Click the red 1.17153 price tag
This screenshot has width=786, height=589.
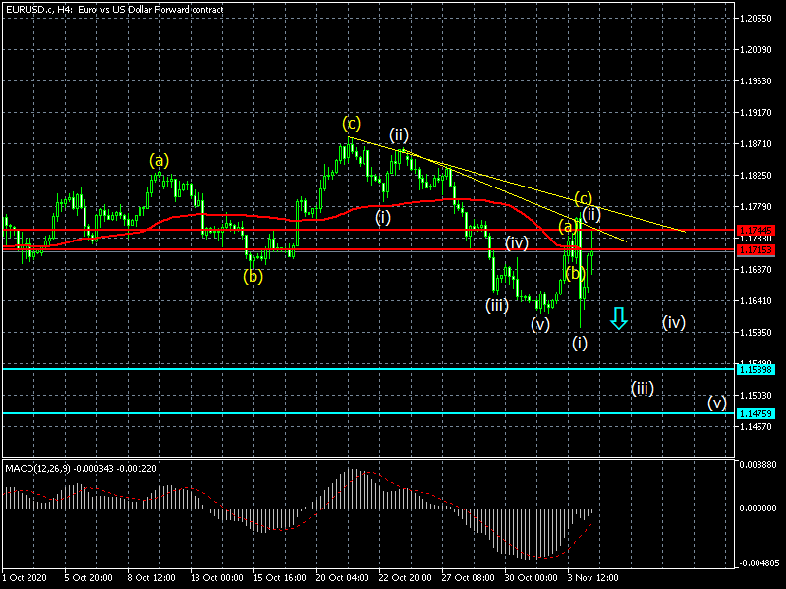761,249
